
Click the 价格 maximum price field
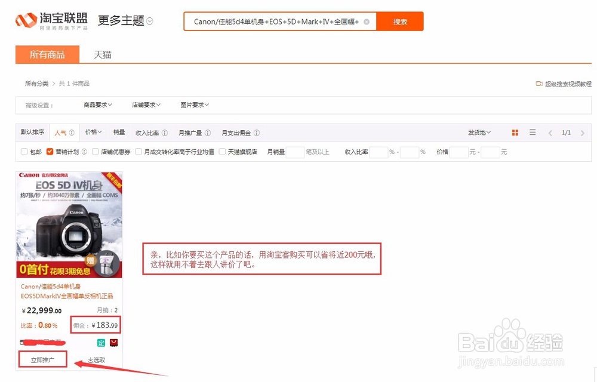pos(490,152)
